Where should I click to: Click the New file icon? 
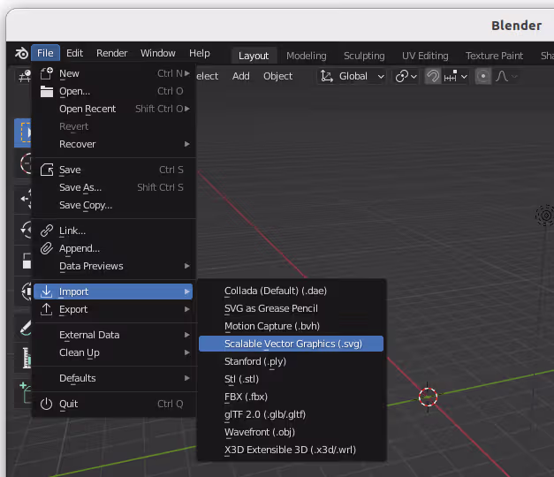tap(47, 73)
